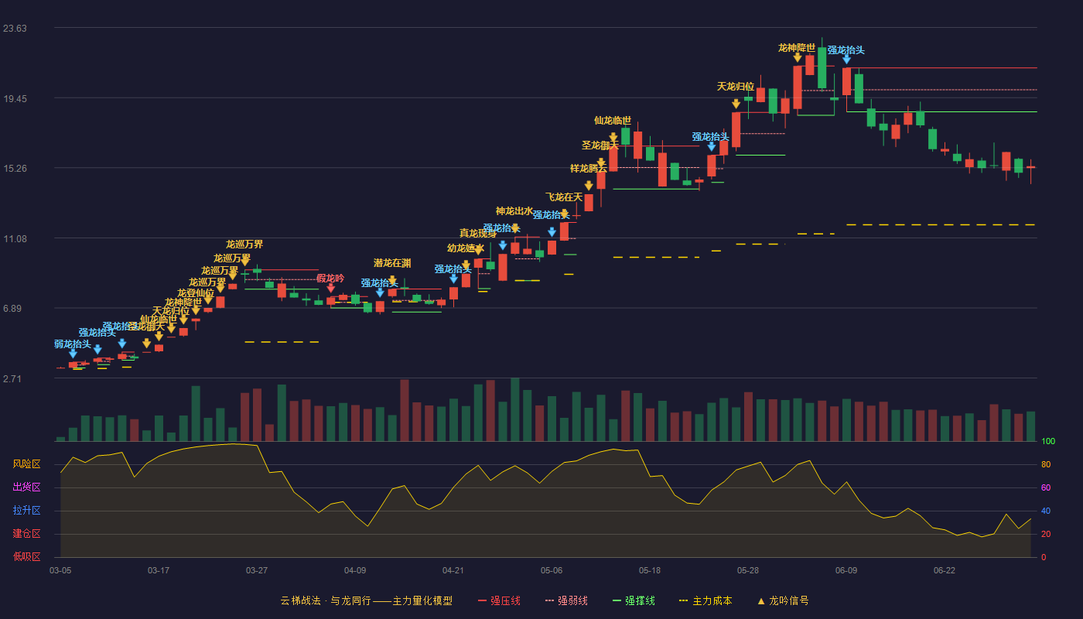Image resolution: width=1083 pixels, height=619 pixels.
Task: Toggle the 强压线 legend series
Action: (x=499, y=600)
